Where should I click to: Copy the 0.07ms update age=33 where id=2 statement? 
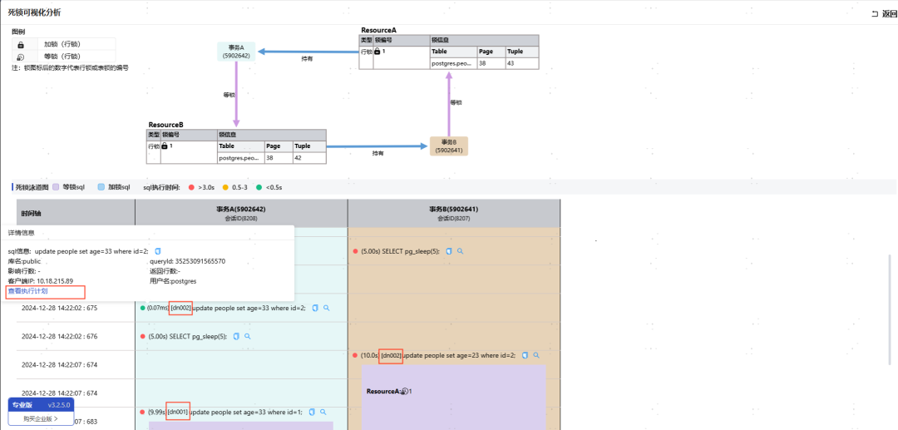click(315, 308)
